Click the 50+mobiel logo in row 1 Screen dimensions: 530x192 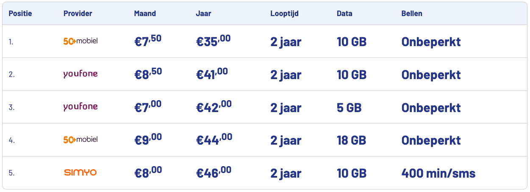point(80,41)
